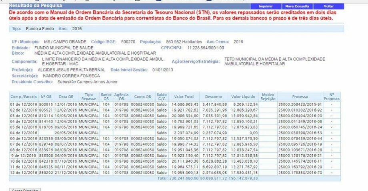Click OB number 814140
Image resolution: width=368 pixels, height=191 pixels.
pos(46,122)
